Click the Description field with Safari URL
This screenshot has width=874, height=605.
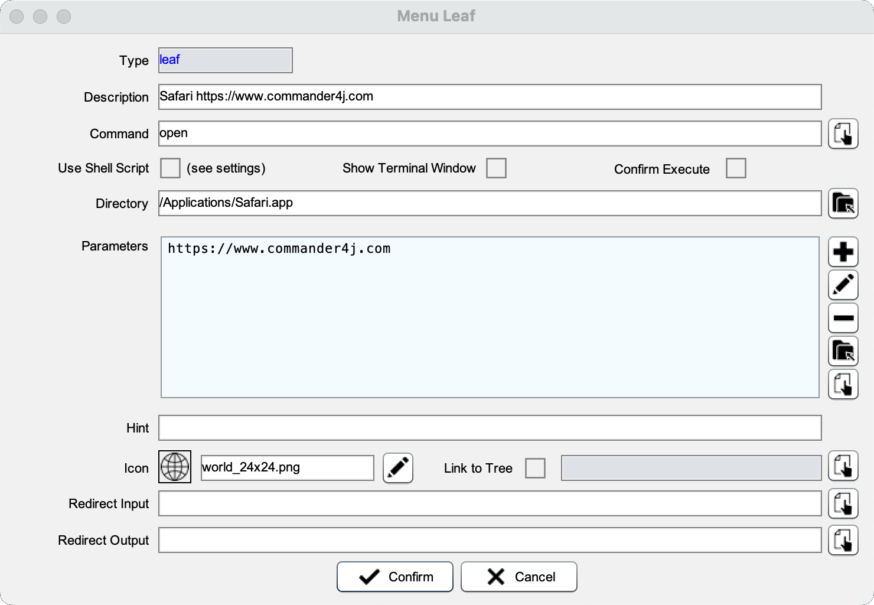point(490,97)
